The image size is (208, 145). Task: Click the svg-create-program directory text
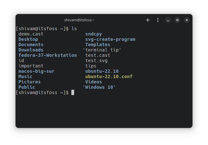point(110,39)
